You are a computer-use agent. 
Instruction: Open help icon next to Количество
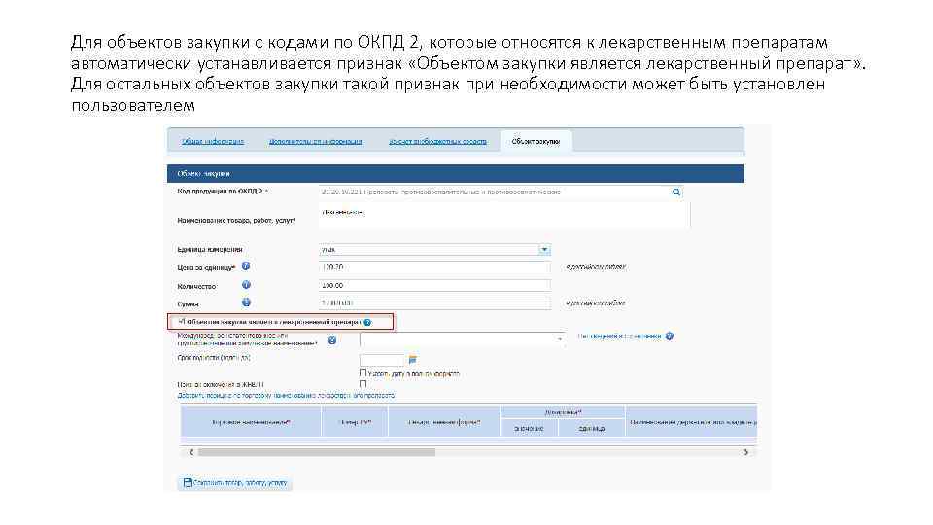tap(246, 285)
